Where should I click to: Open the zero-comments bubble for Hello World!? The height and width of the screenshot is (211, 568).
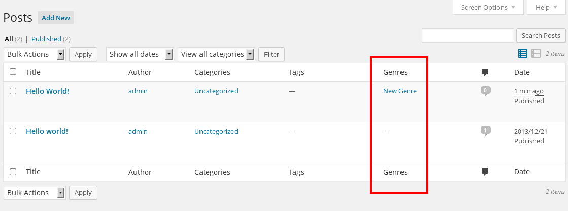pyautogui.click(x=485, y=91)
